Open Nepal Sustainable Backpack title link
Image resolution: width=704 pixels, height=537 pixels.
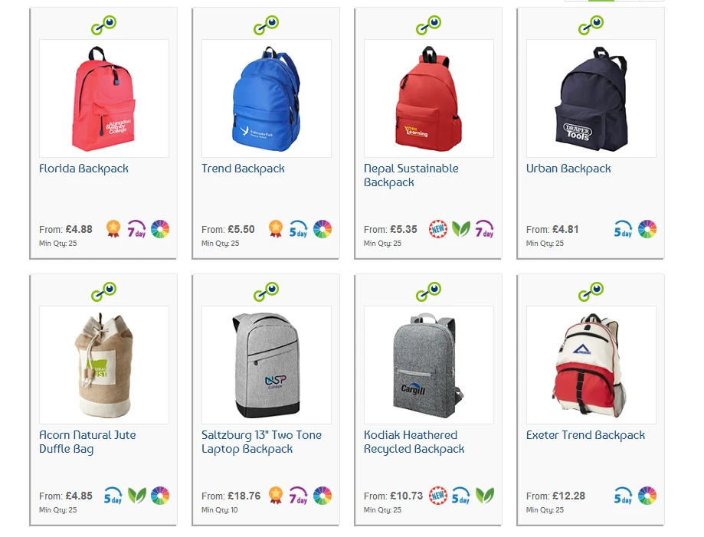[411, 175]
